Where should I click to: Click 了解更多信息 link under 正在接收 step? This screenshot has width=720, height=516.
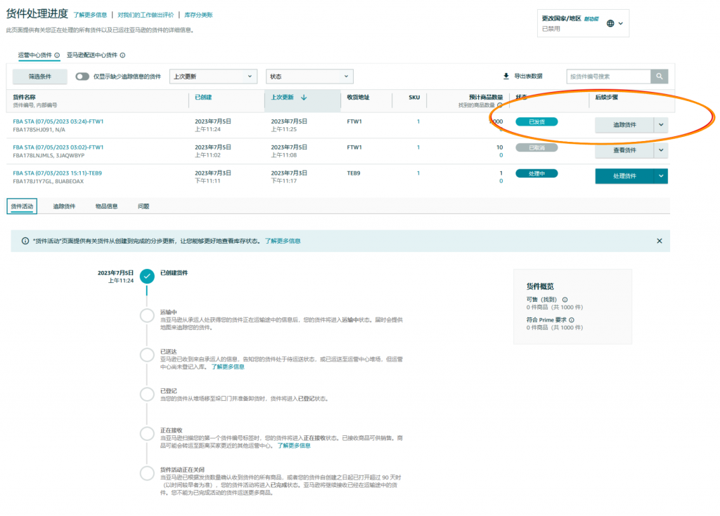point(294,446)
